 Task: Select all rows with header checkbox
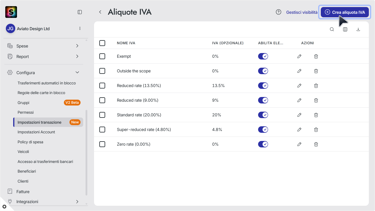click(x=102, y=43)
